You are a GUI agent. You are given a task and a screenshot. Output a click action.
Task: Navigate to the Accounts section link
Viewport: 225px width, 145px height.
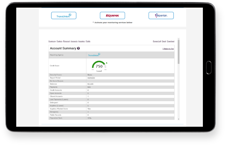click(74, 41)
